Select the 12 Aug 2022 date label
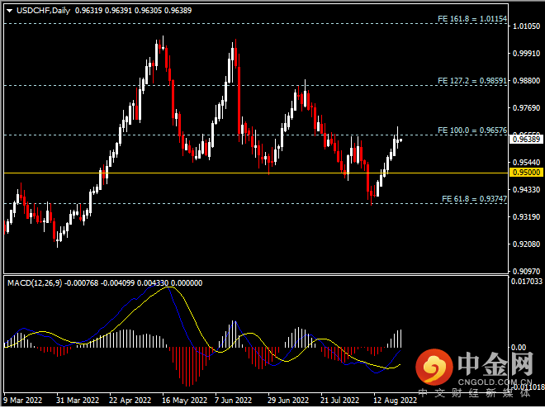This screenshot has height=408, width=545. [395, 401]
